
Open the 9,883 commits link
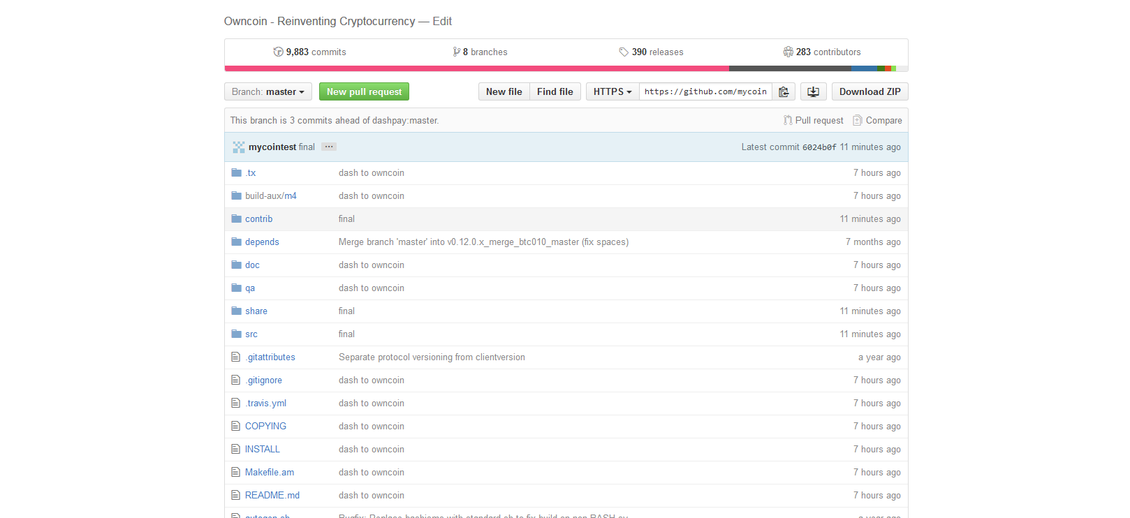pos(310,52)
